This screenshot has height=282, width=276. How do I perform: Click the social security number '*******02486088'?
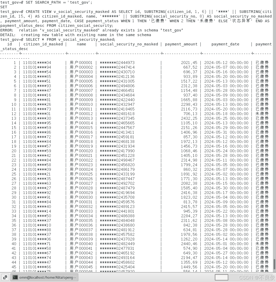117,216
